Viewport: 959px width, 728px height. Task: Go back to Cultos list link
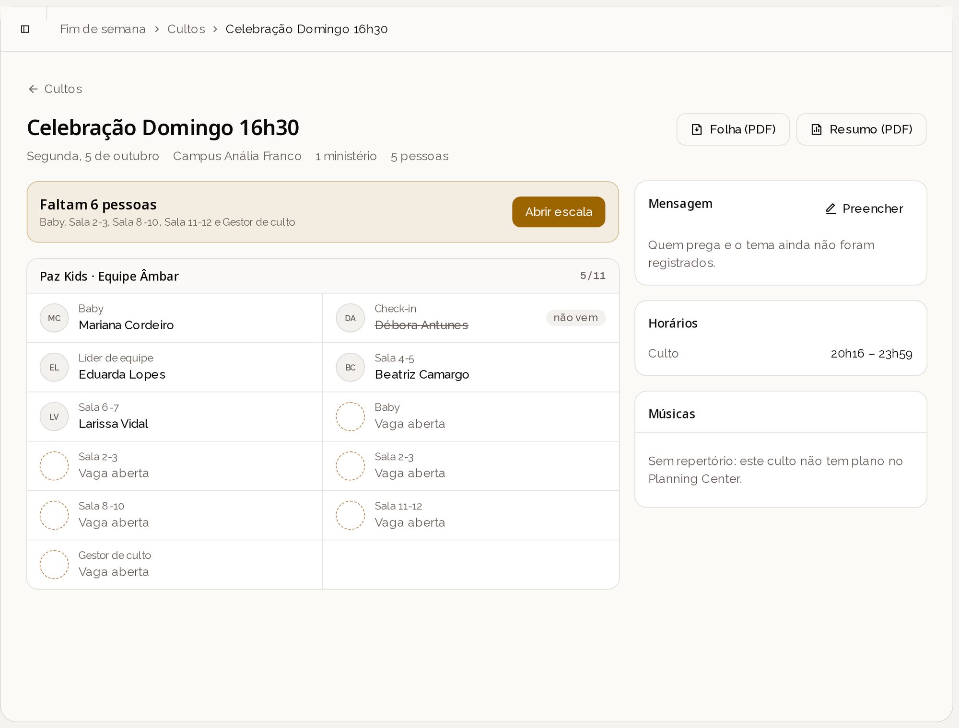point(55,89)
